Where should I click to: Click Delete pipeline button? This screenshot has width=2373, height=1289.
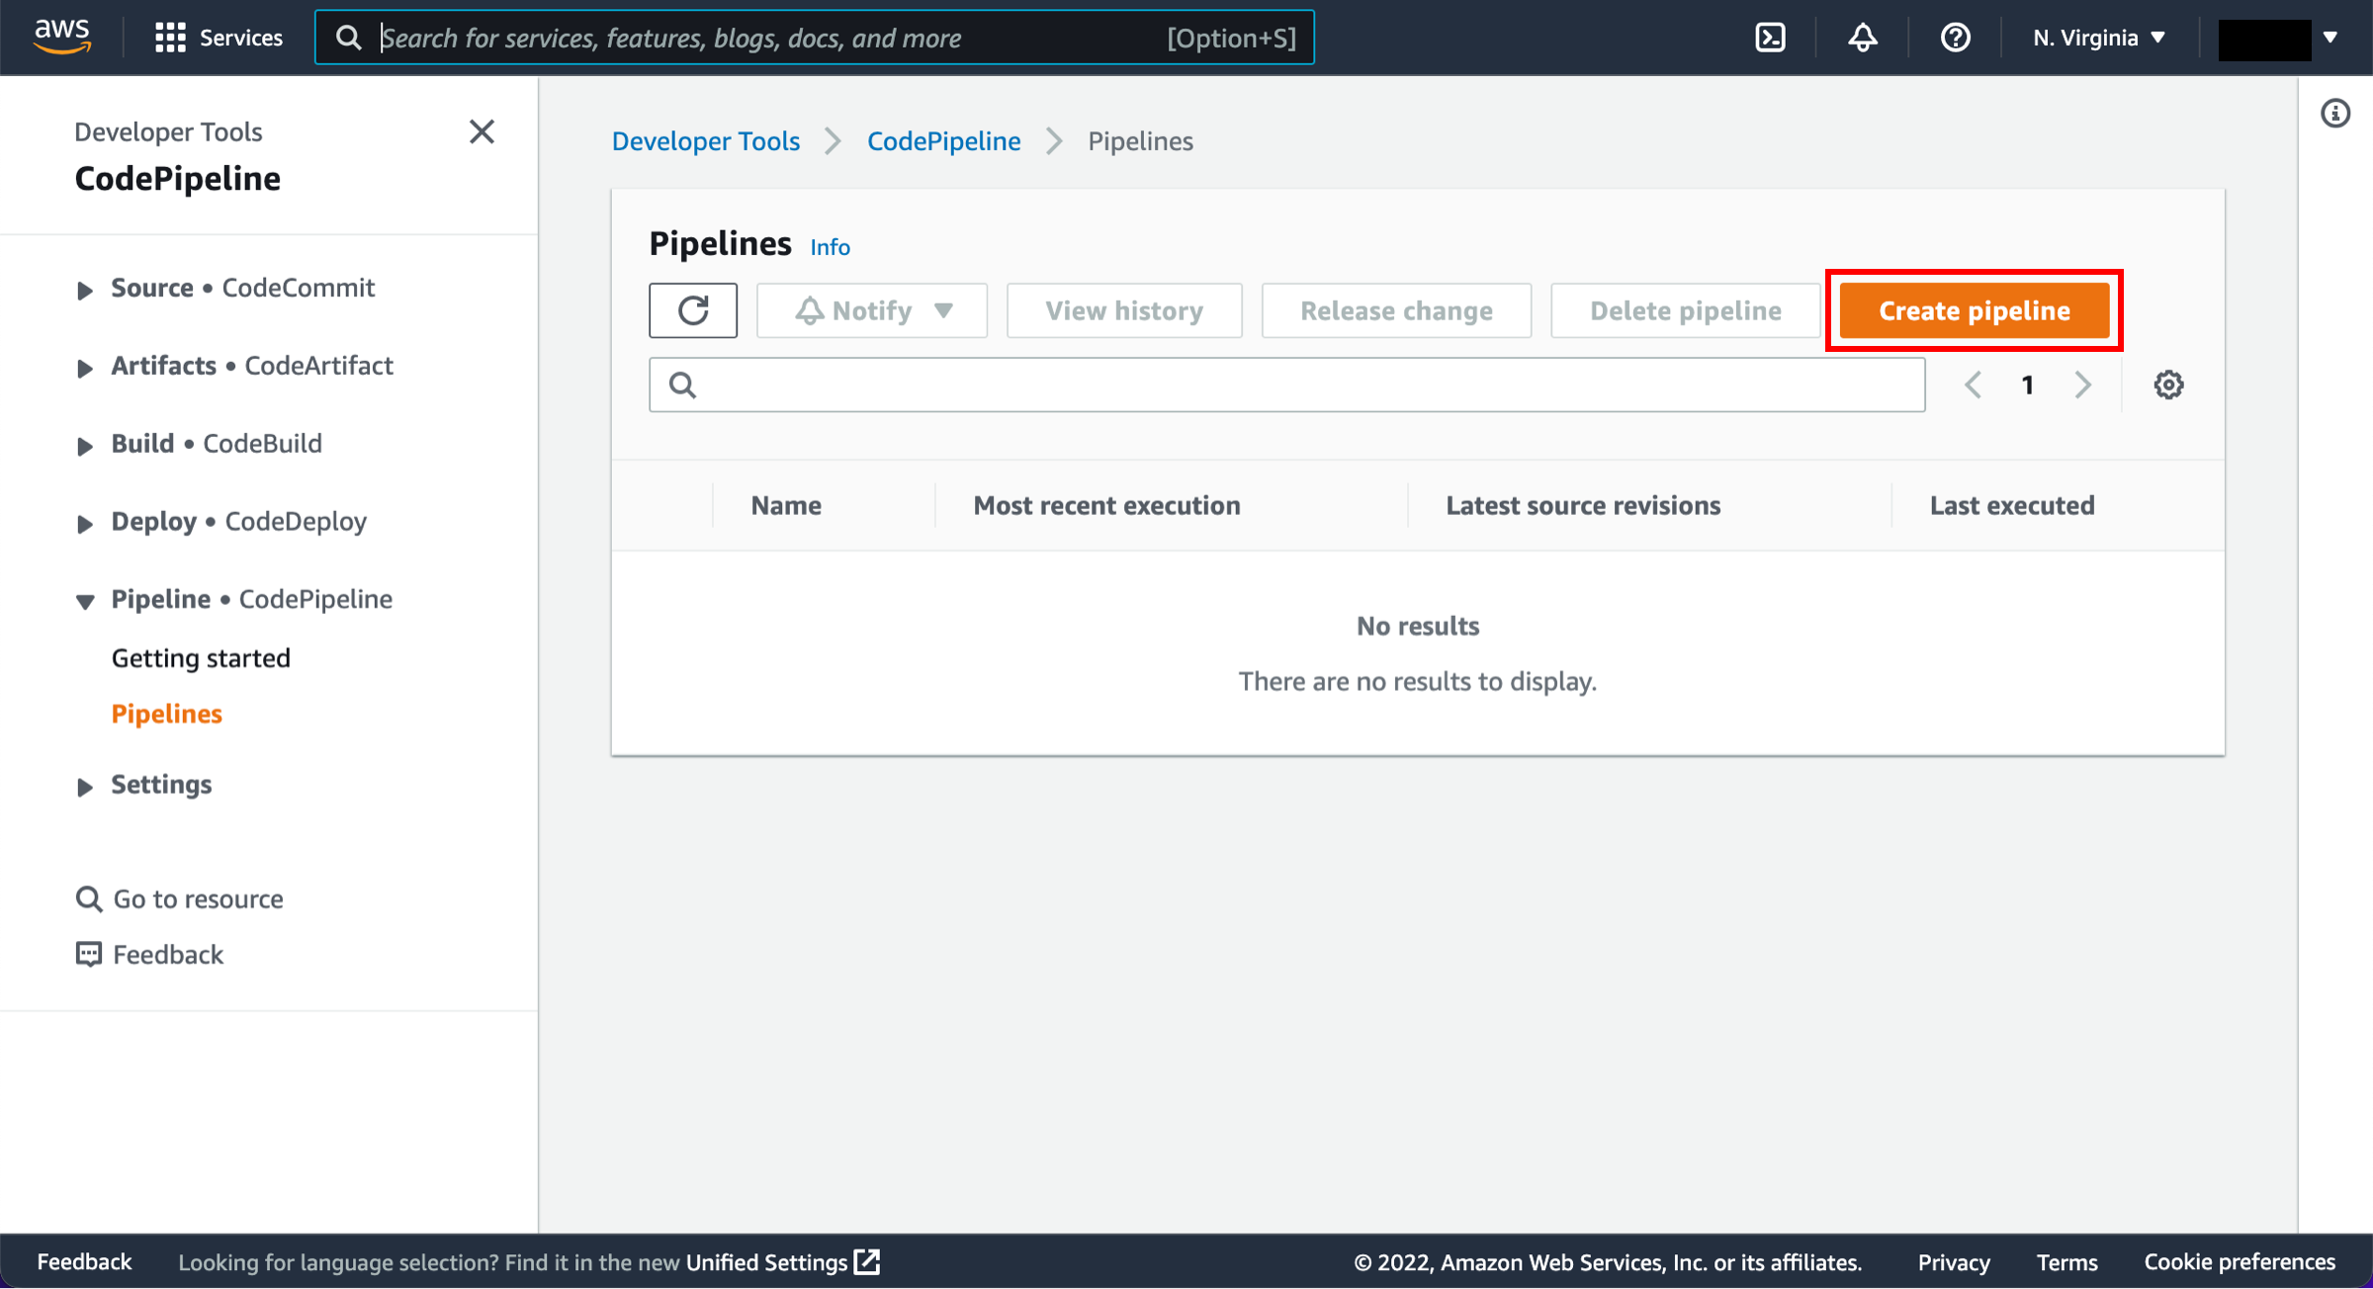point(1686,310)
